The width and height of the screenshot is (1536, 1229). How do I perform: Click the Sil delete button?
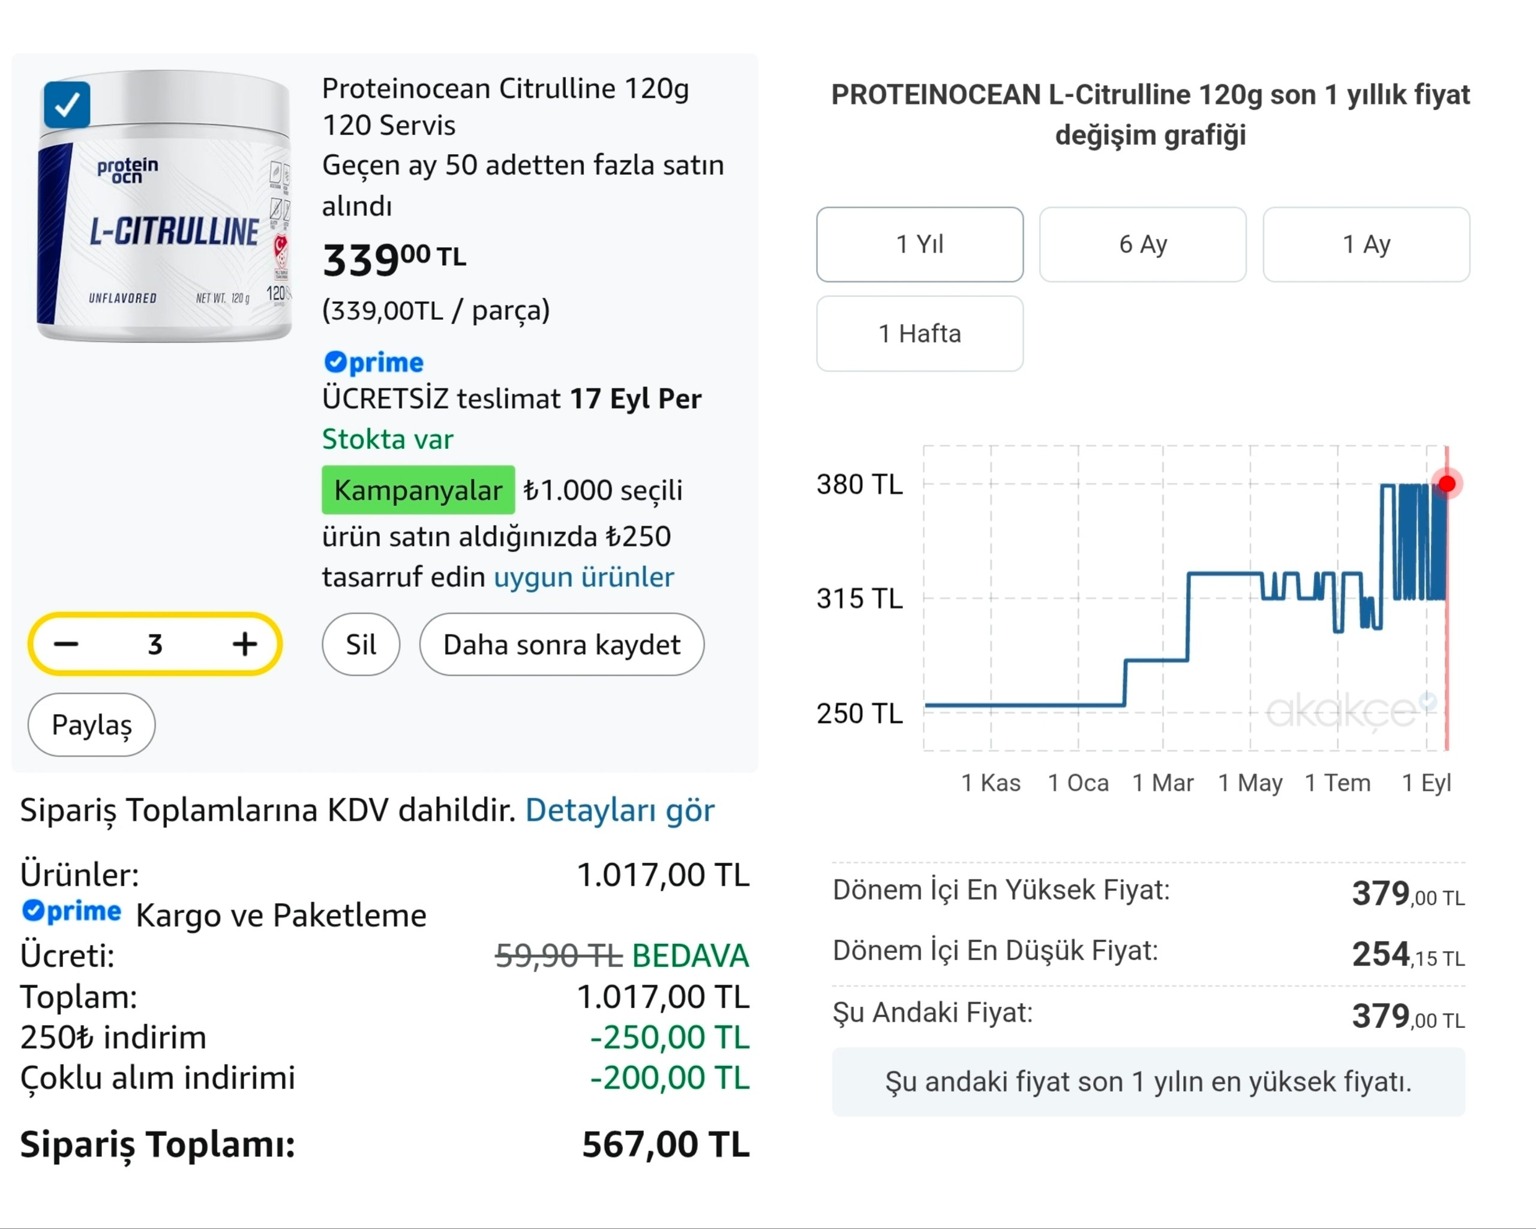tap(361, 644)
